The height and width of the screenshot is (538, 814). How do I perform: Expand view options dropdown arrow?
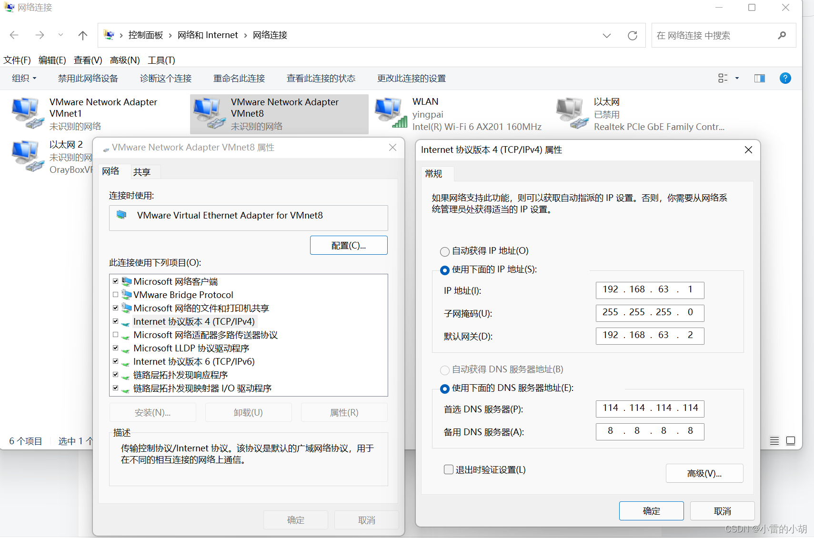tap(737, 78)
